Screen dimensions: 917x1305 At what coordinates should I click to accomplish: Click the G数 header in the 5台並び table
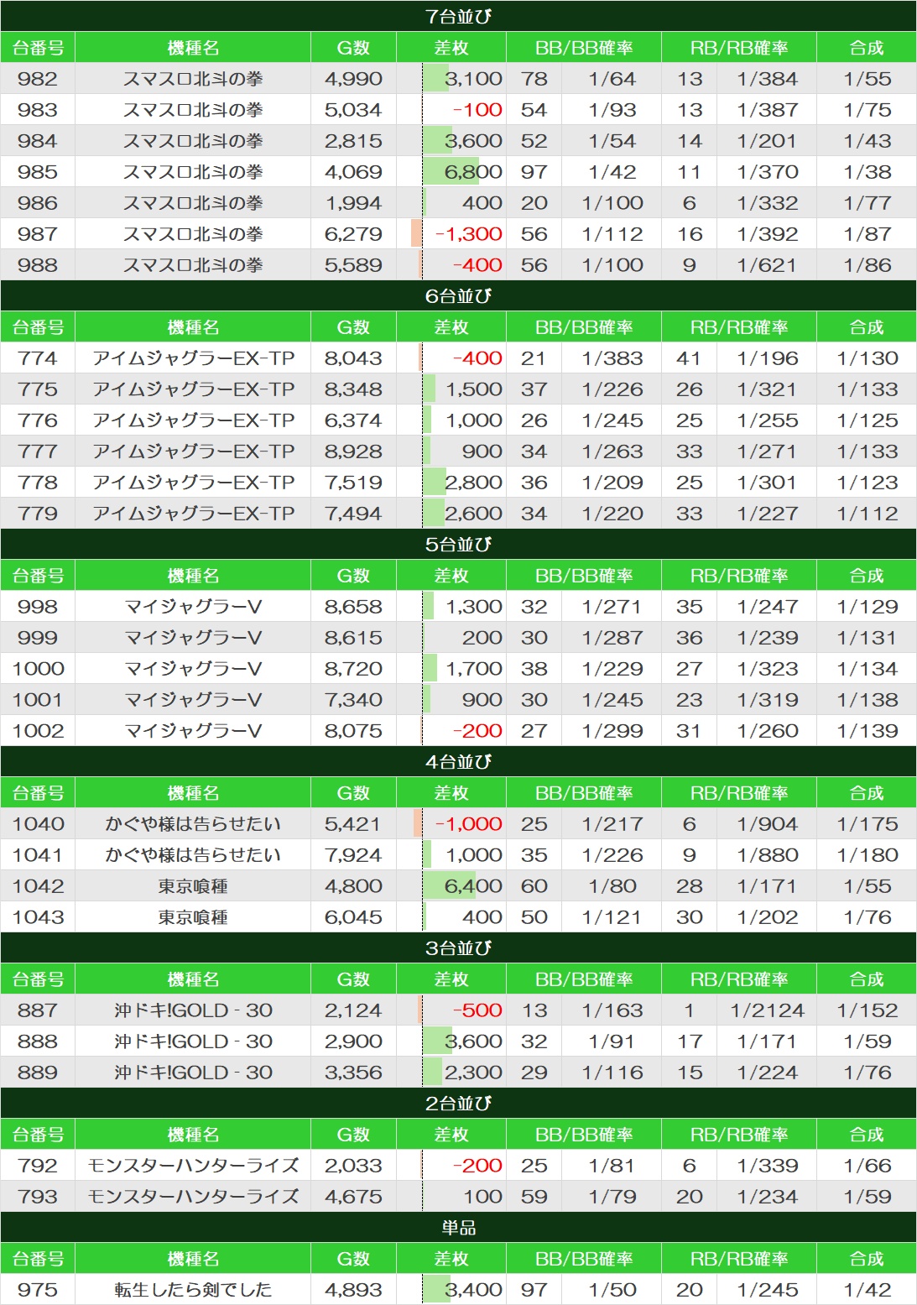[353, 576]
